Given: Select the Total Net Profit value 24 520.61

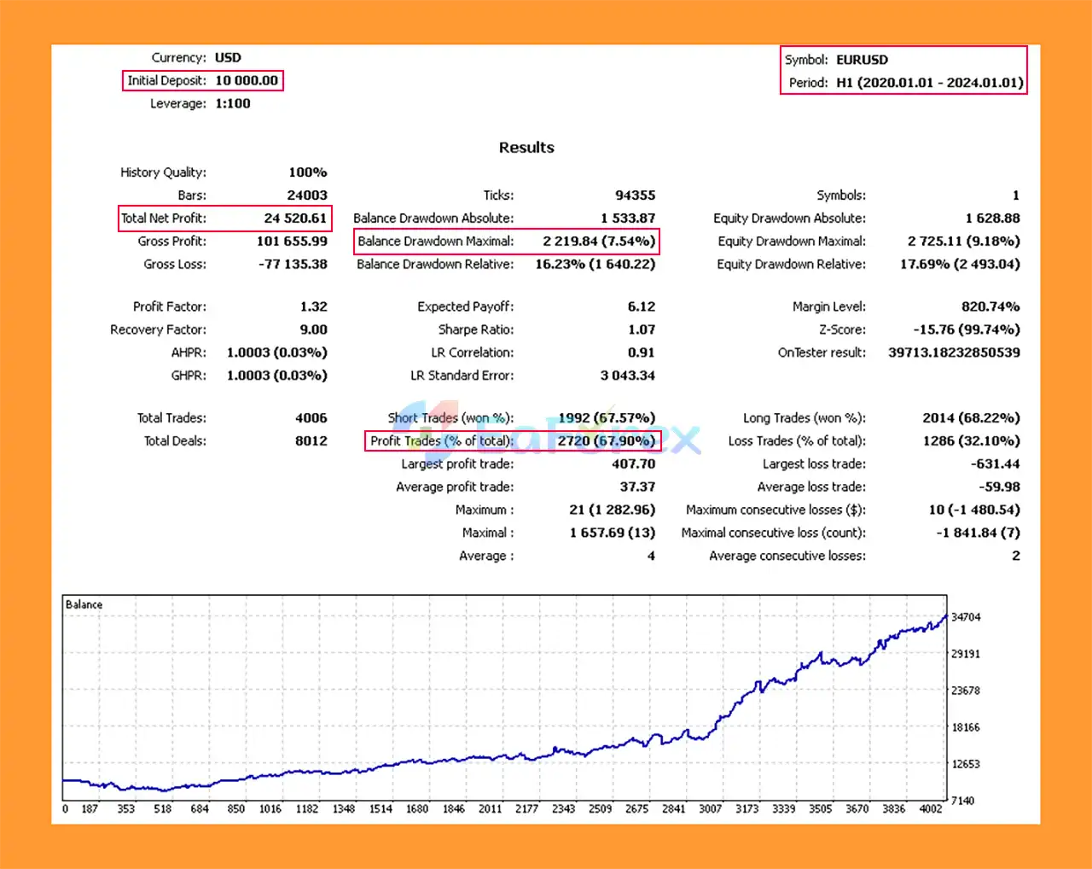Looking at the screenshot, I should tap(294, 218).
